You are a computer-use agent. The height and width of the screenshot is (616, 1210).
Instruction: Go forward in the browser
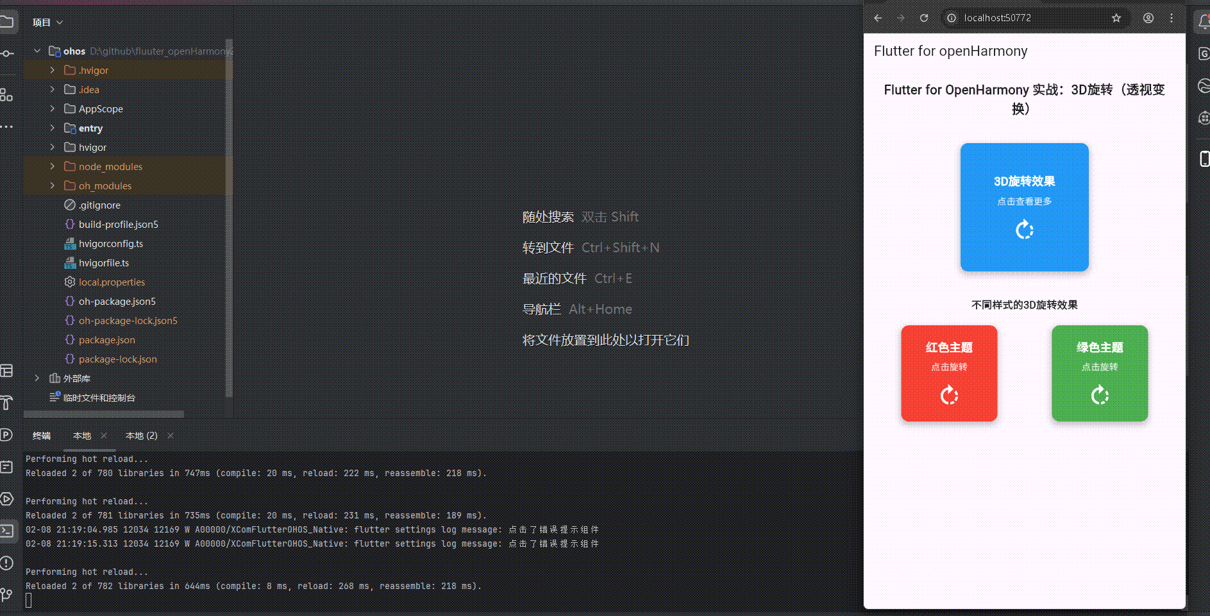click(x=901, y=18)
